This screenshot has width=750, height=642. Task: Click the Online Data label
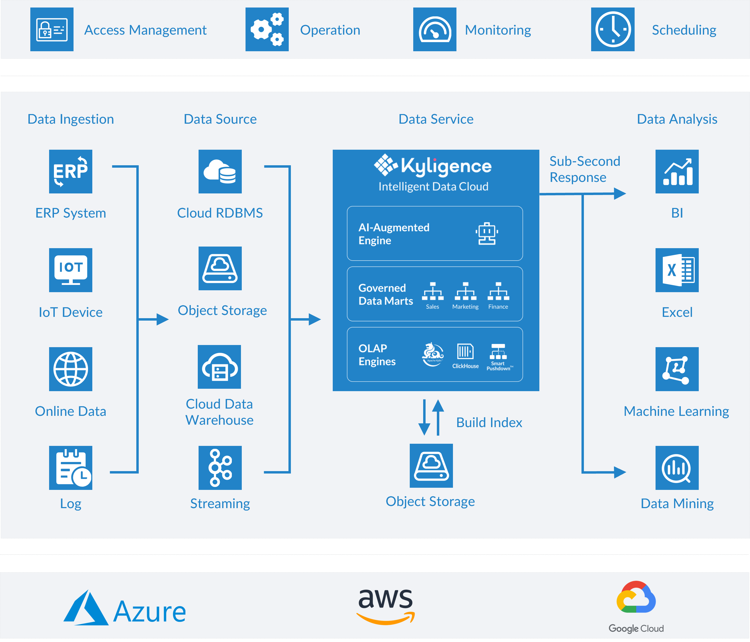pos(71,411)
